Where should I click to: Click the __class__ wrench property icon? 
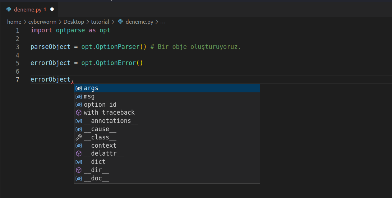[x=79, y=137]
